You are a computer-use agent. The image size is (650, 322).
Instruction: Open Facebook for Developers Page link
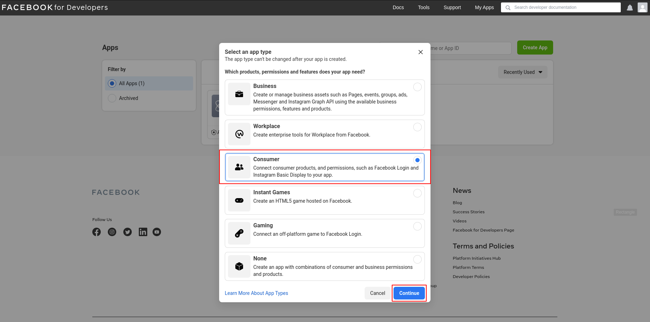click(x=483, y=230)
